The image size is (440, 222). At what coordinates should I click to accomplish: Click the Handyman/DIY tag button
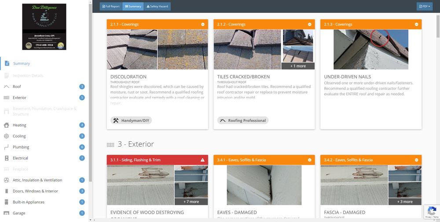pos(131,121)
